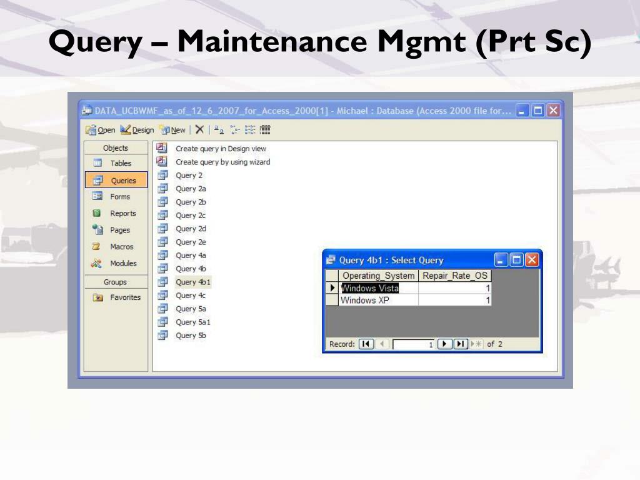
Task: Click the Design view shortcut icon
Action: [162, 147]
